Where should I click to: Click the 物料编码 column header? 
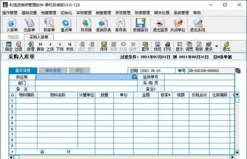pyautogui.click(x=26, y=95)
